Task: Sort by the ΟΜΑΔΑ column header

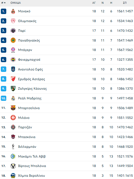Action: tap(16, 3)
